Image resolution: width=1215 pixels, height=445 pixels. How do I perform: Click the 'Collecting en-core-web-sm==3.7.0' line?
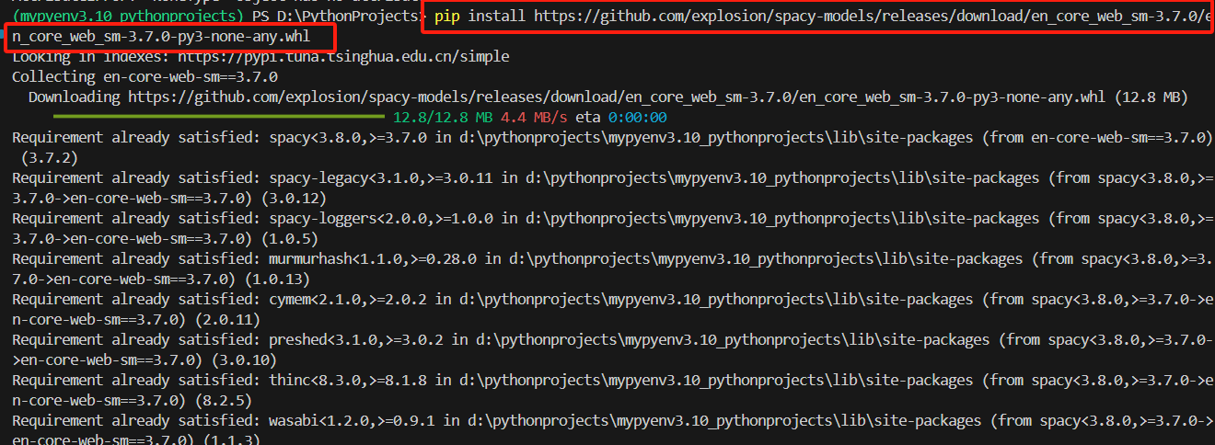[145, 77]
